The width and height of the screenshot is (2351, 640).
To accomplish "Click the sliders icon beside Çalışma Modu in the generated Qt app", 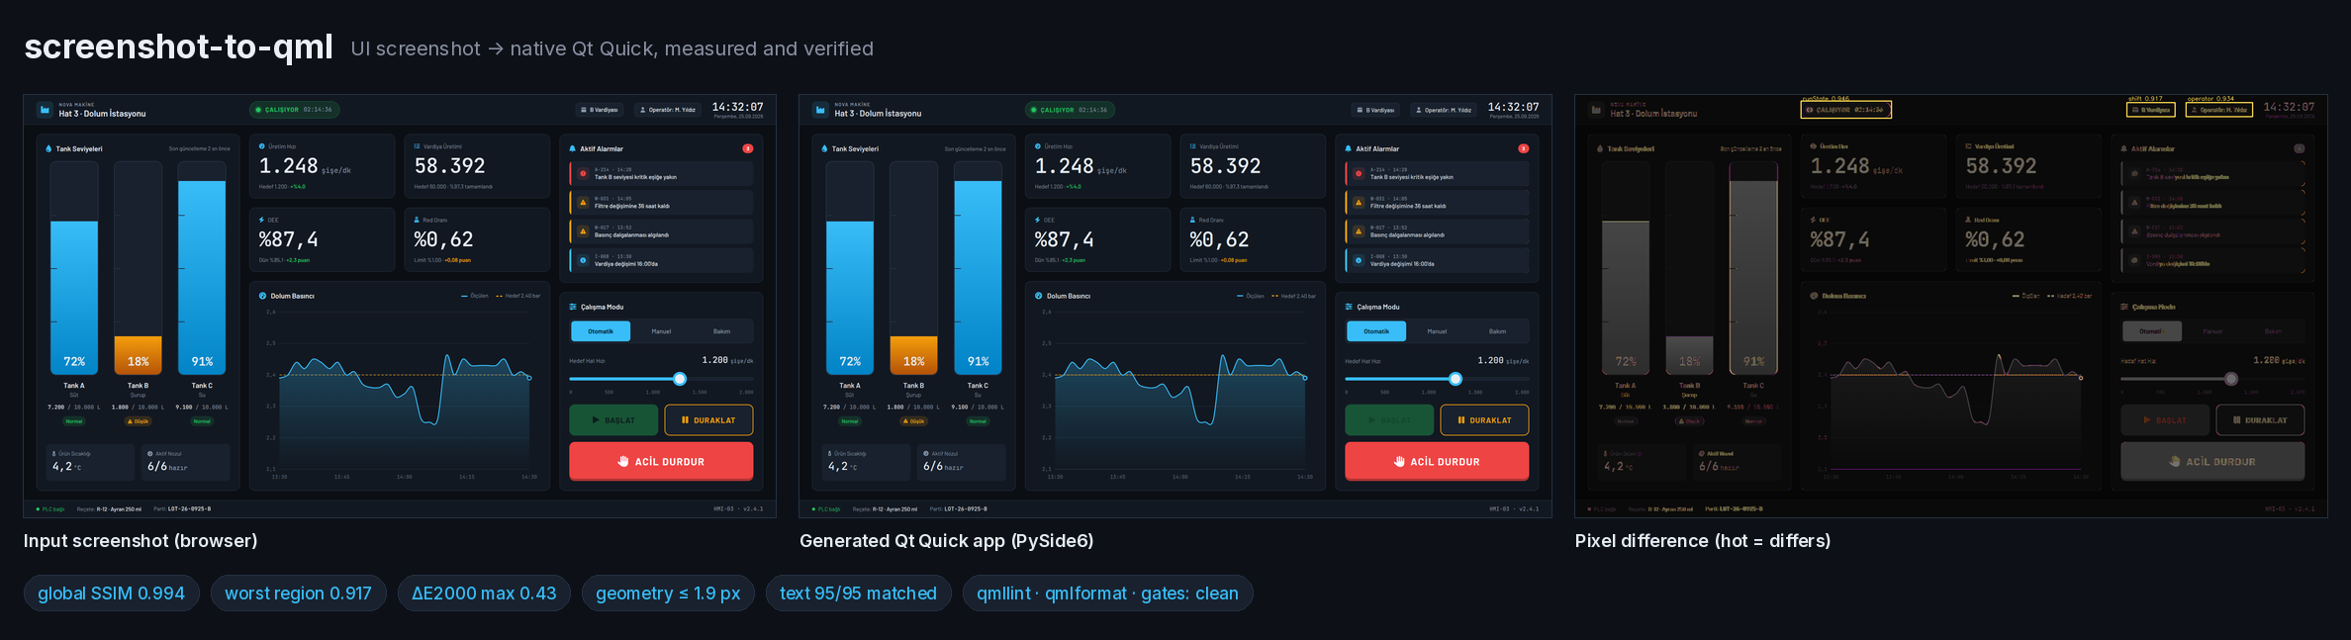I will click(x=1349, y=307).
